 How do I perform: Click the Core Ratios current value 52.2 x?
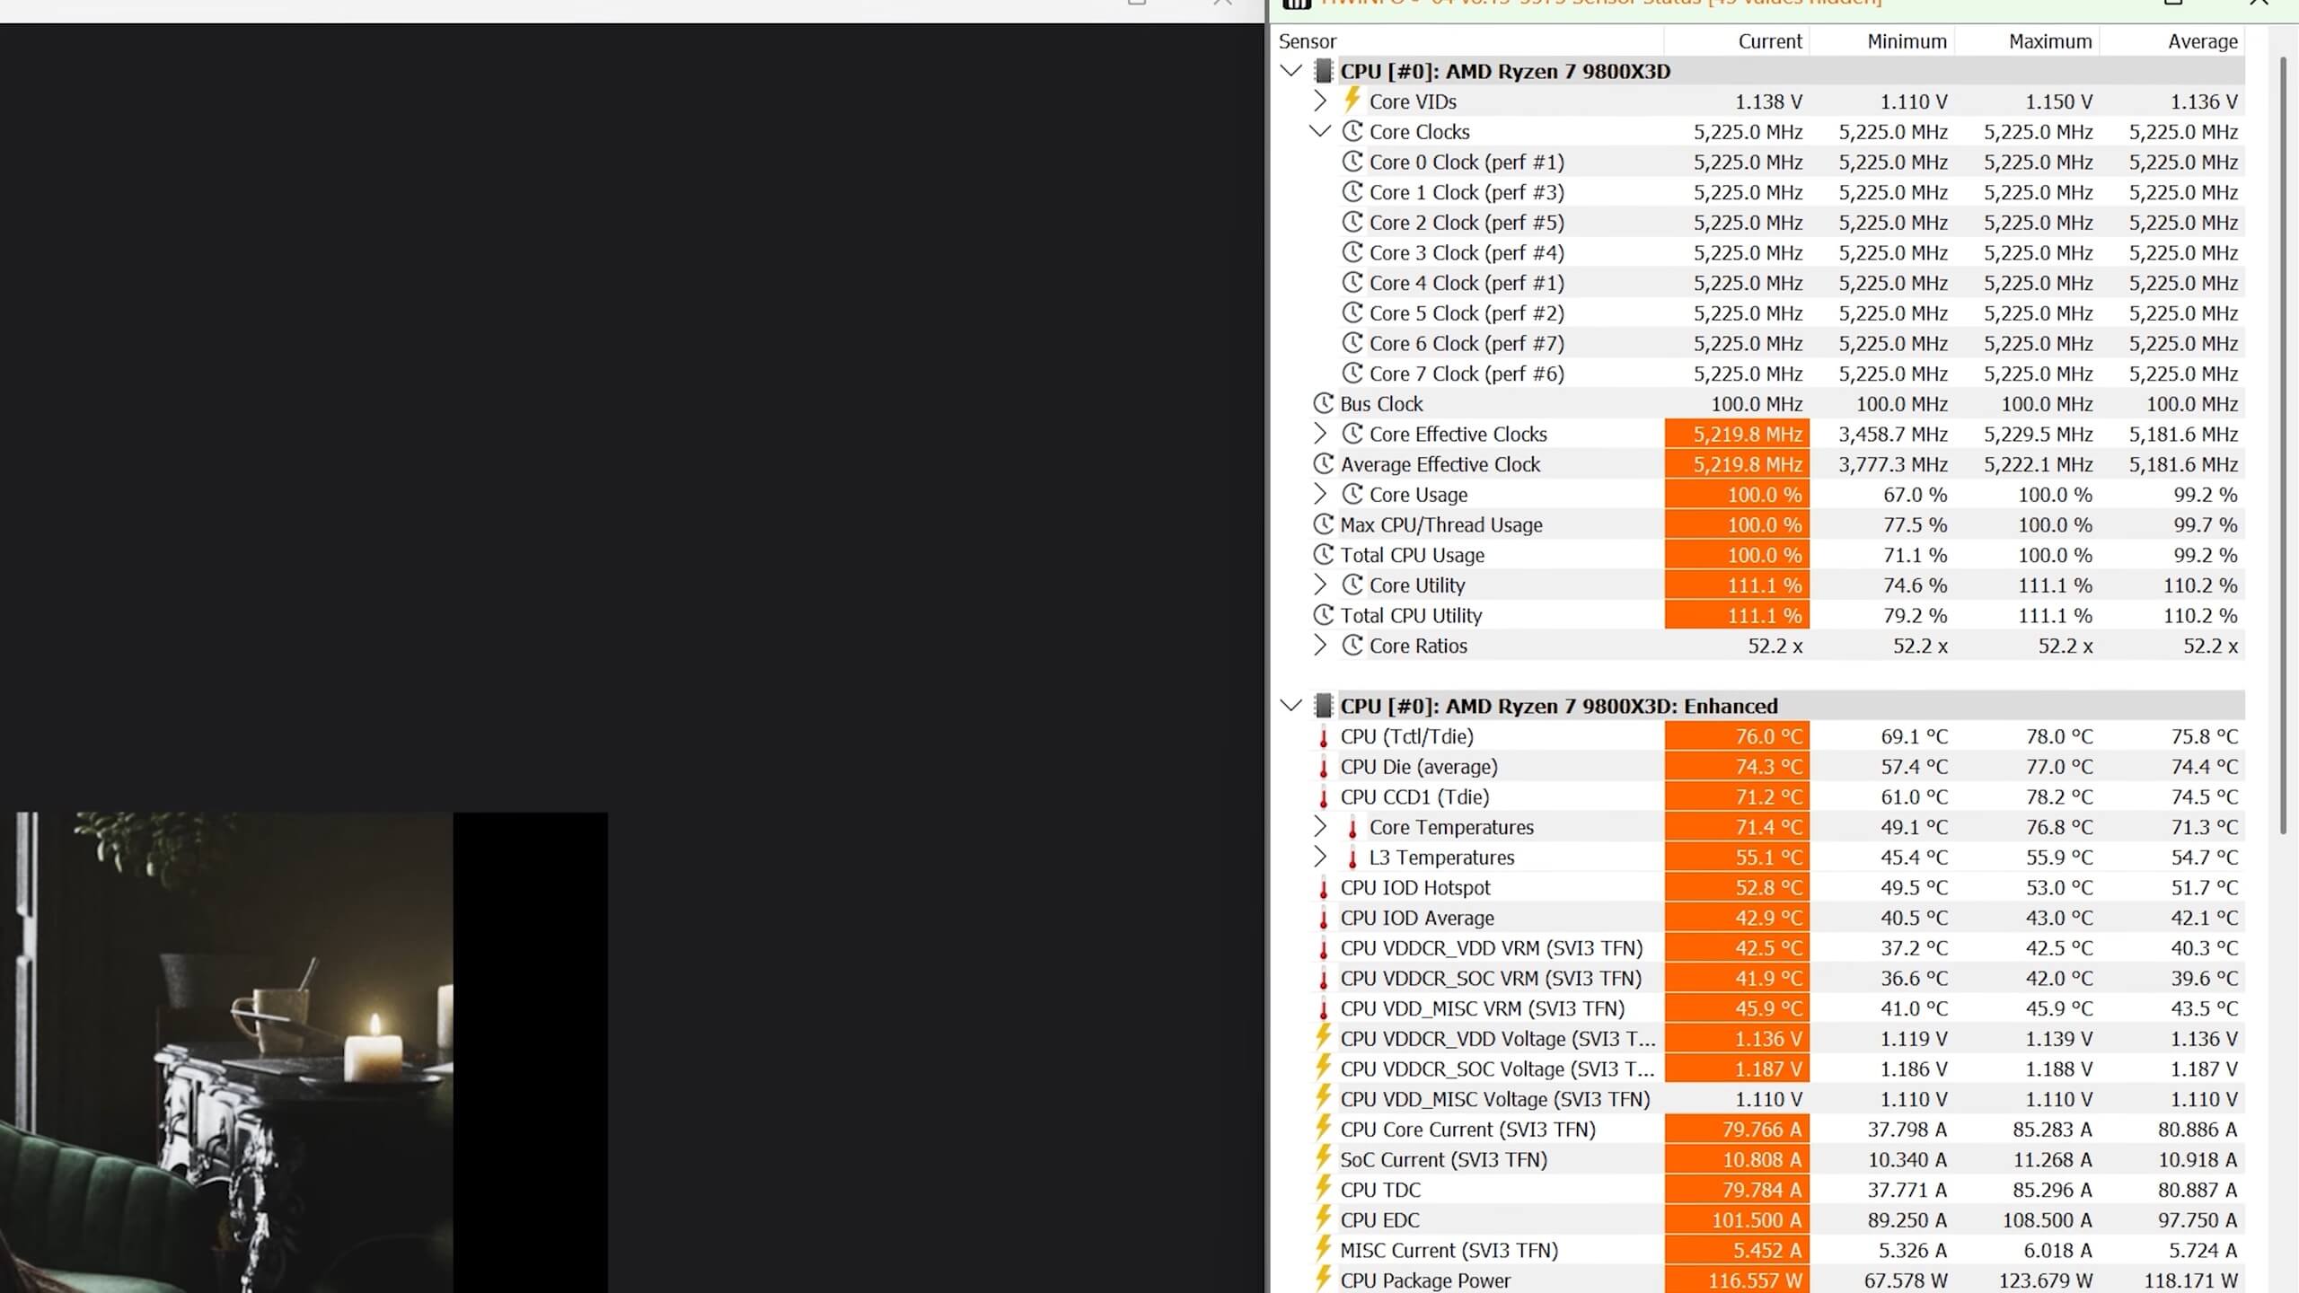coord(1775,646)
